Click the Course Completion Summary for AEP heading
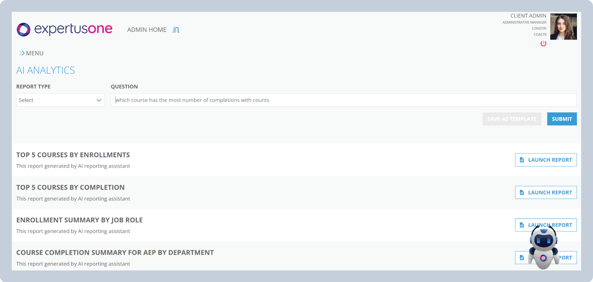Viewport: 593px width, 282px height. click(115, 253)
